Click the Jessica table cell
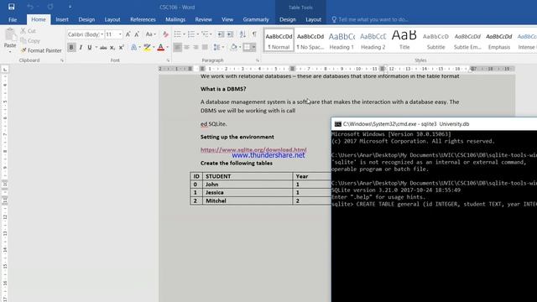537x302 pixels. (x=248, y=192)
